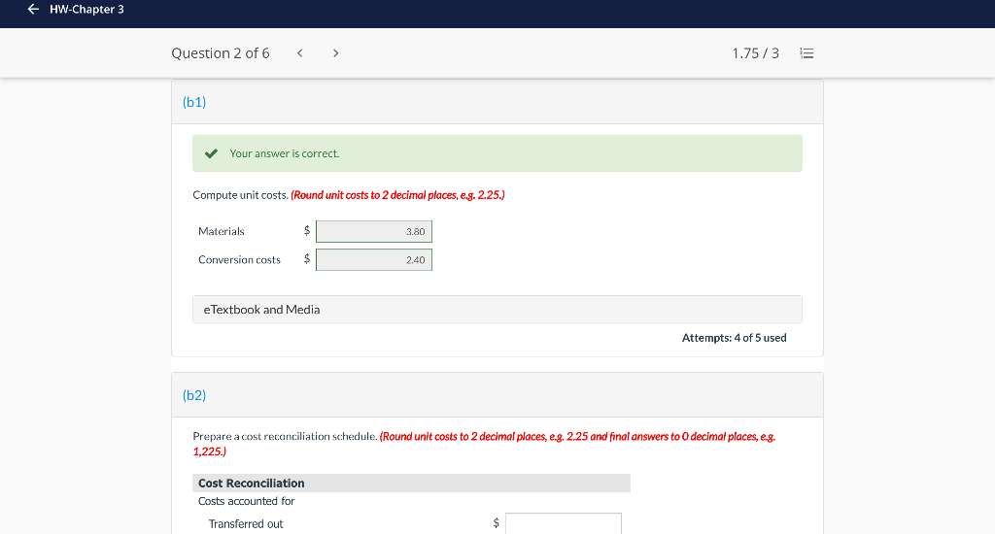The image size is (995, 534).
Task: Click the 'Costs accounted for' row label
Action: [246, 501]
